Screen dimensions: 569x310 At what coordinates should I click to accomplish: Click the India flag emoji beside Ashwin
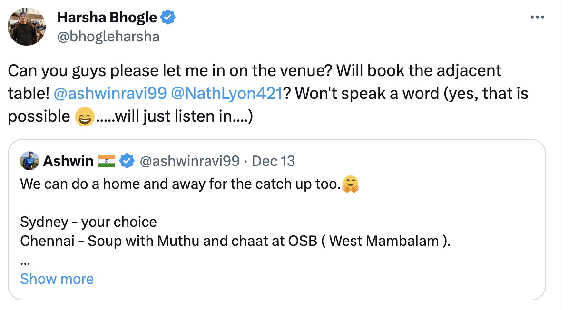tap(106, 161)
